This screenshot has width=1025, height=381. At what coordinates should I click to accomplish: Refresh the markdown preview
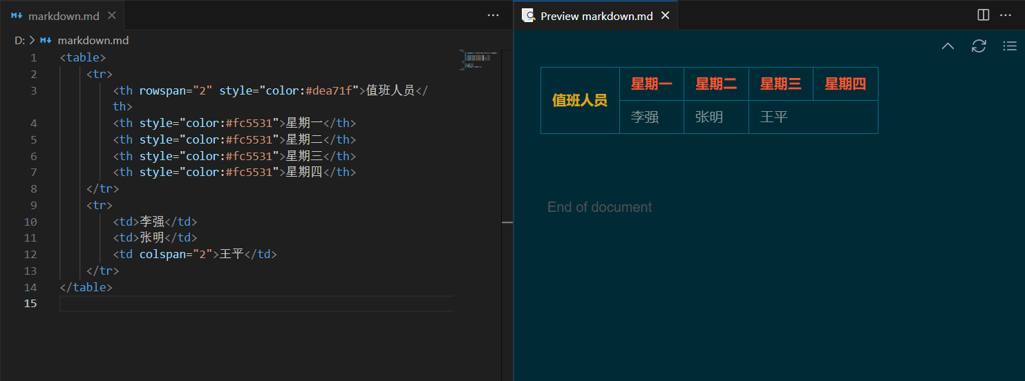coord(979,46)
